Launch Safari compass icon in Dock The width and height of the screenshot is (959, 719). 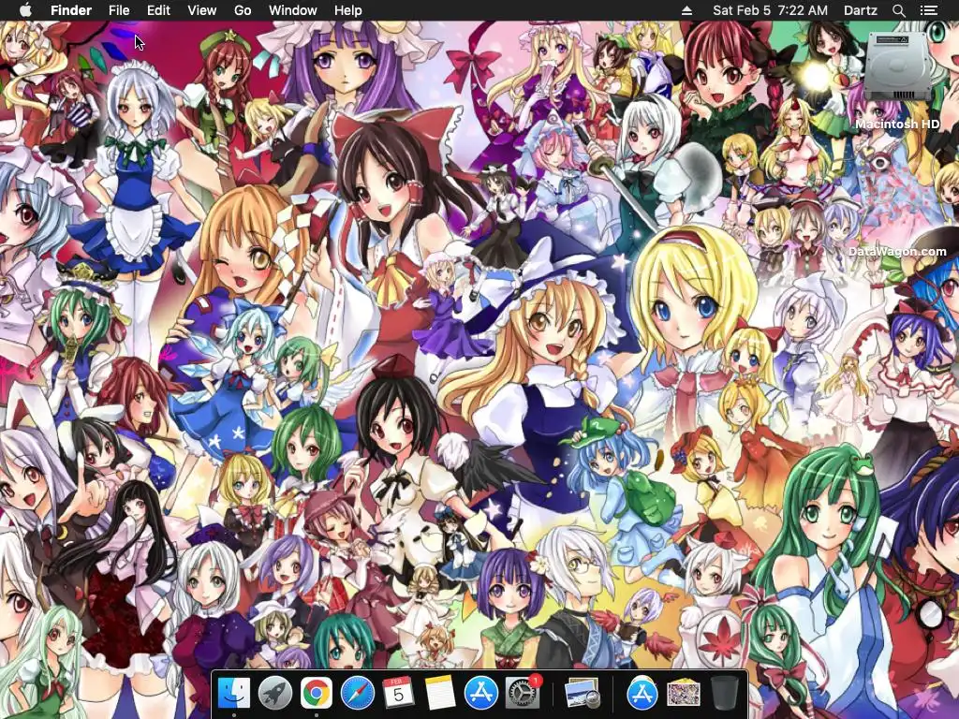[357, 693]
